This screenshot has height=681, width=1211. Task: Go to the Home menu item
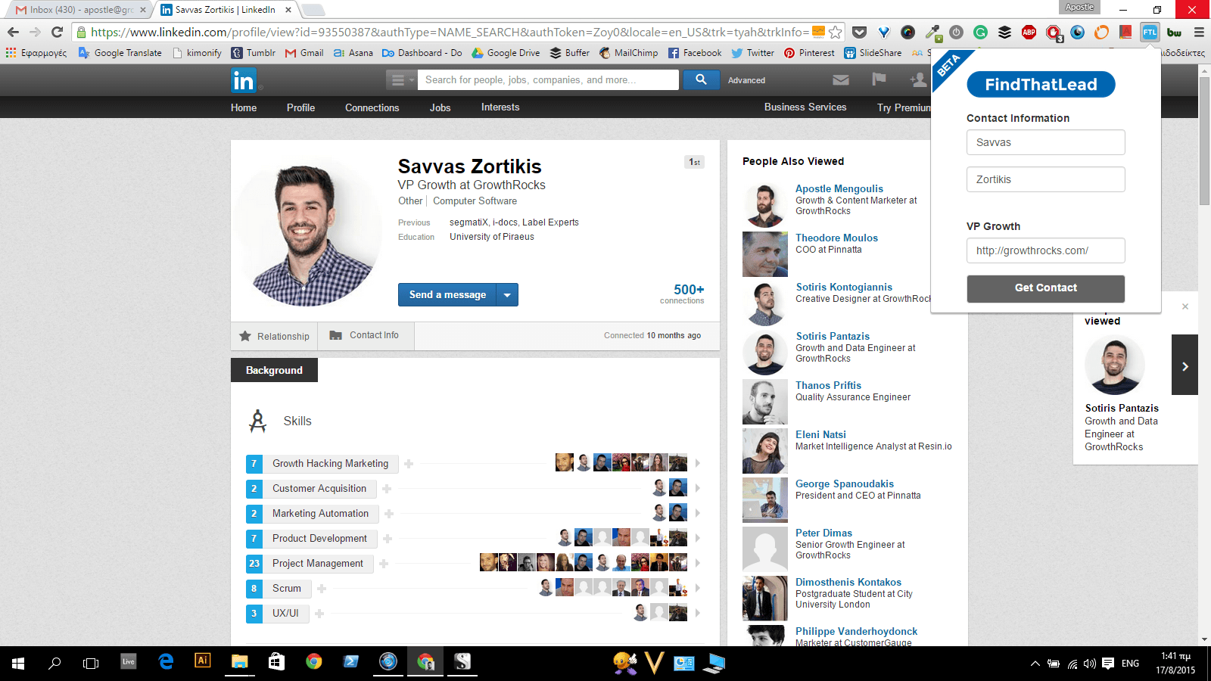(244, 107)
